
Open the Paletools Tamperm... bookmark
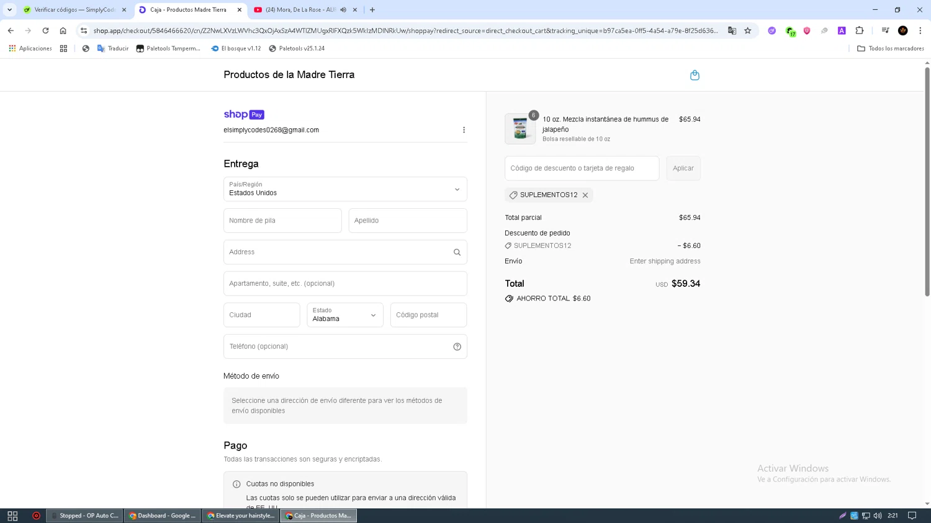pos(168,48)
